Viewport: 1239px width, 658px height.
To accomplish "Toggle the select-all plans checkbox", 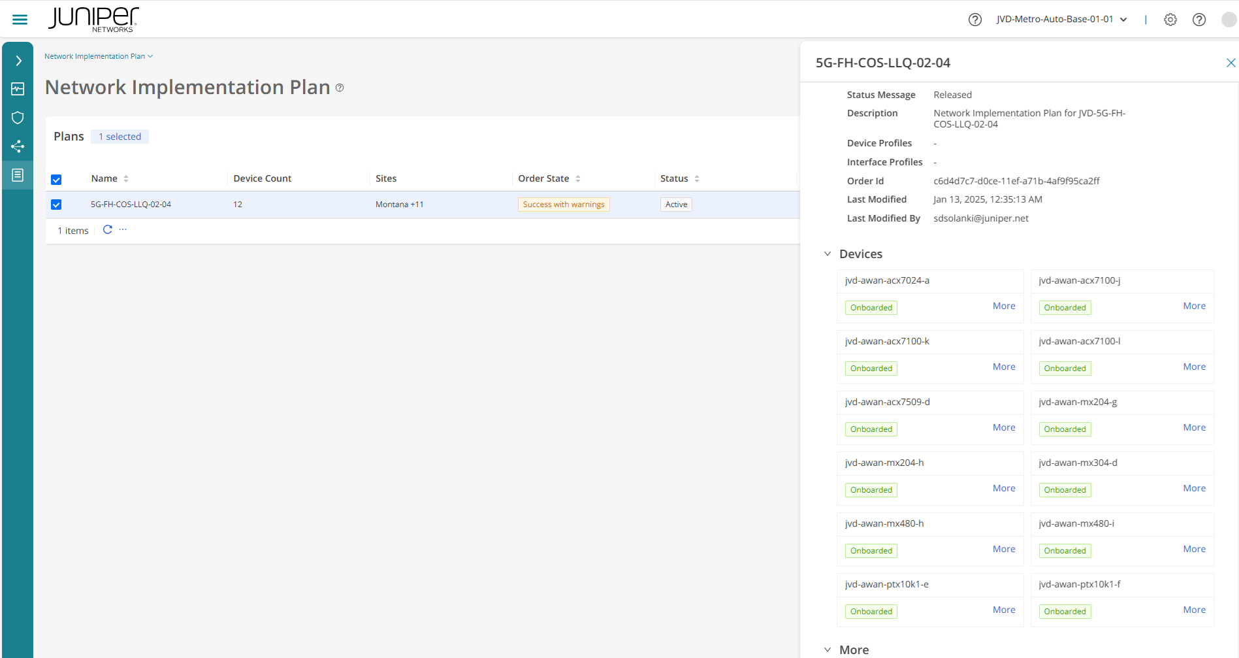I will 56,180.
